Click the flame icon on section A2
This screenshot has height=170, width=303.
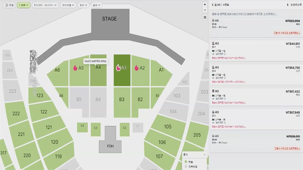tap(136, 68)
